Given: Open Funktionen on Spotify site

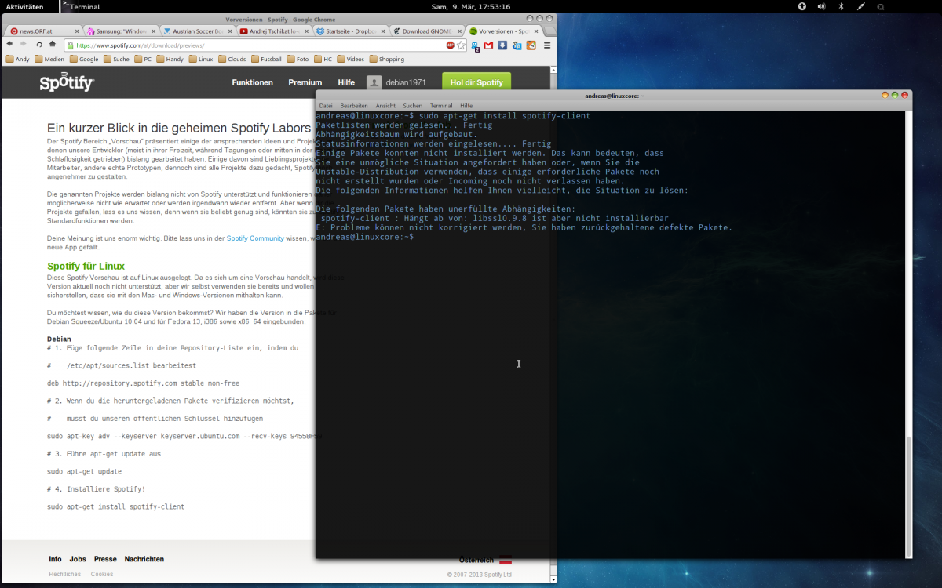Looking at the screenshot, I should pos(252,82).
